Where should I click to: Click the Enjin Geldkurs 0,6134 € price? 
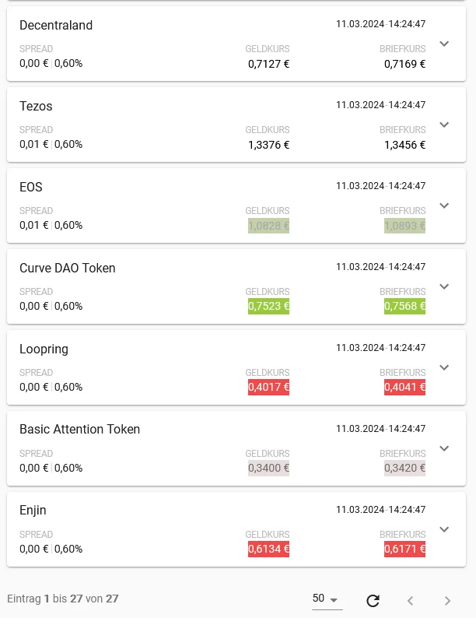(268, 549)
